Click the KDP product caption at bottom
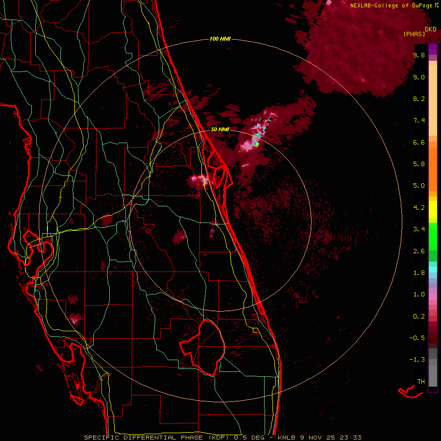This screenshot has width=441, height=441. coord(223,438)
